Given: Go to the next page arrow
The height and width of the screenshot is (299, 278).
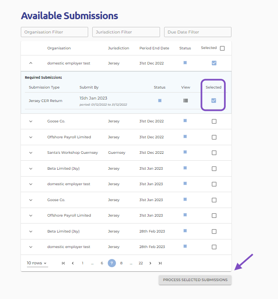Looking at the screenshot, I should [150, 263].
